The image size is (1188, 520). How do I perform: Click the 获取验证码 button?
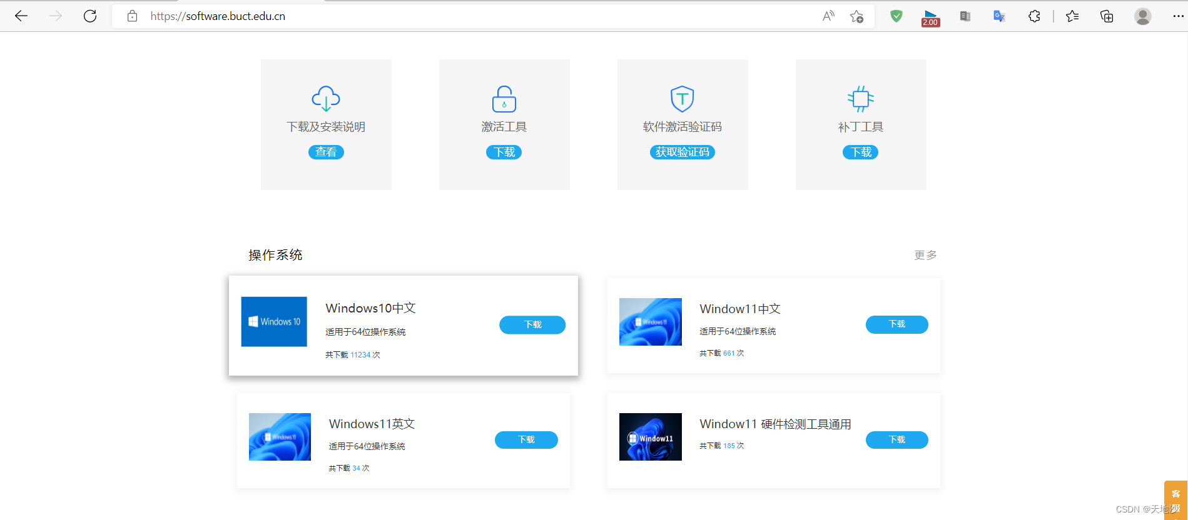(x=683, y=152)
